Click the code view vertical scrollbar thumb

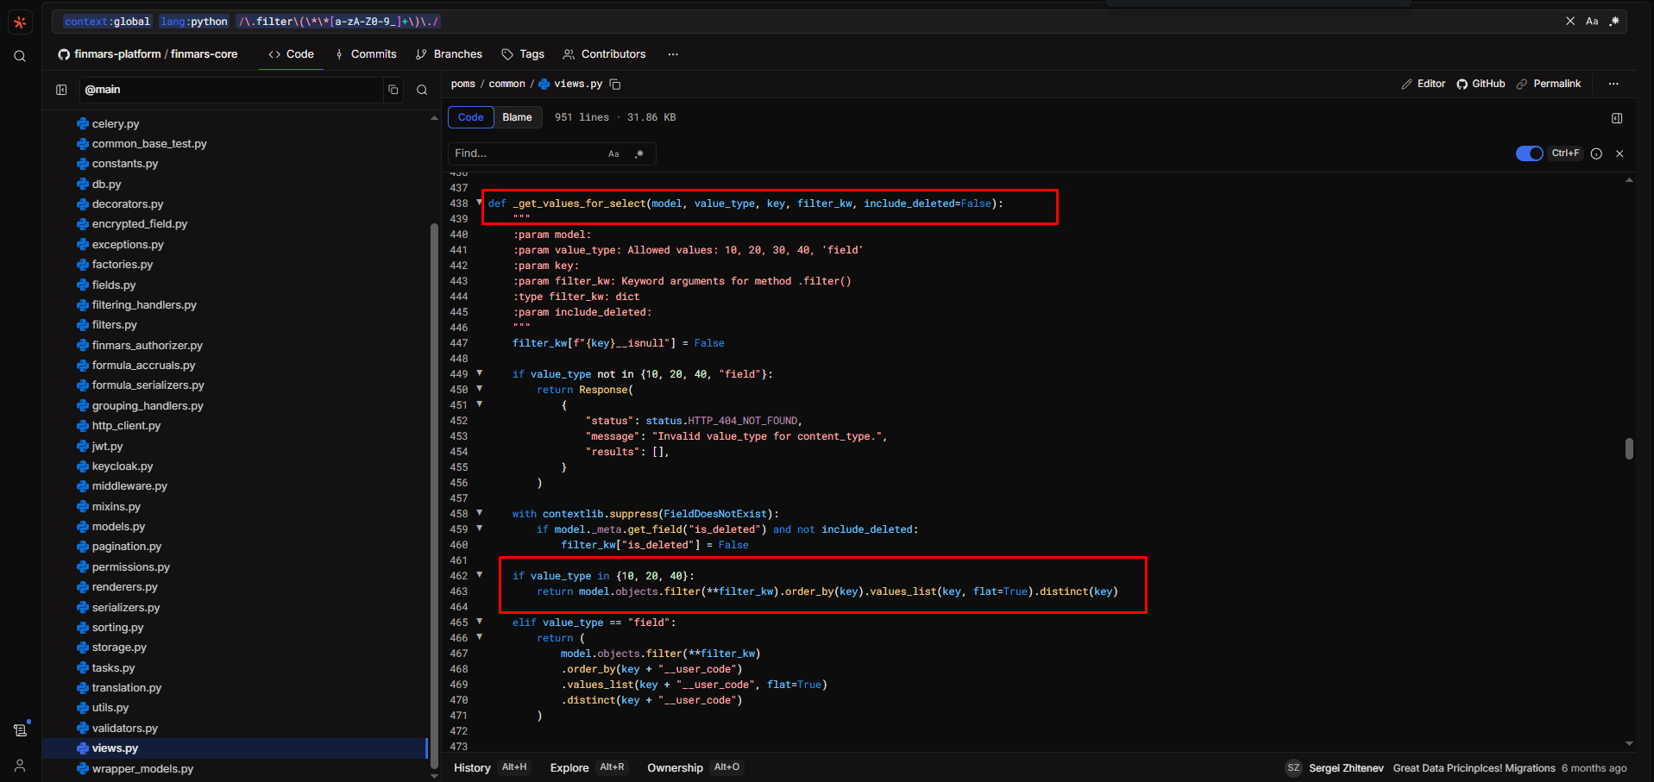[x=1629, y=448]
